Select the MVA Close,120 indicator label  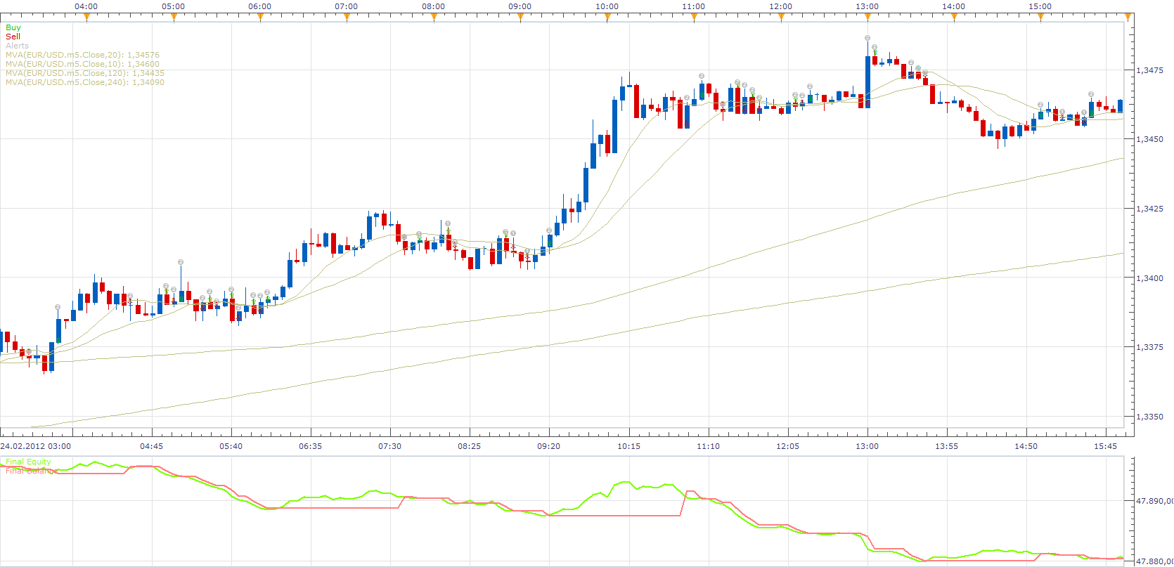85,73
